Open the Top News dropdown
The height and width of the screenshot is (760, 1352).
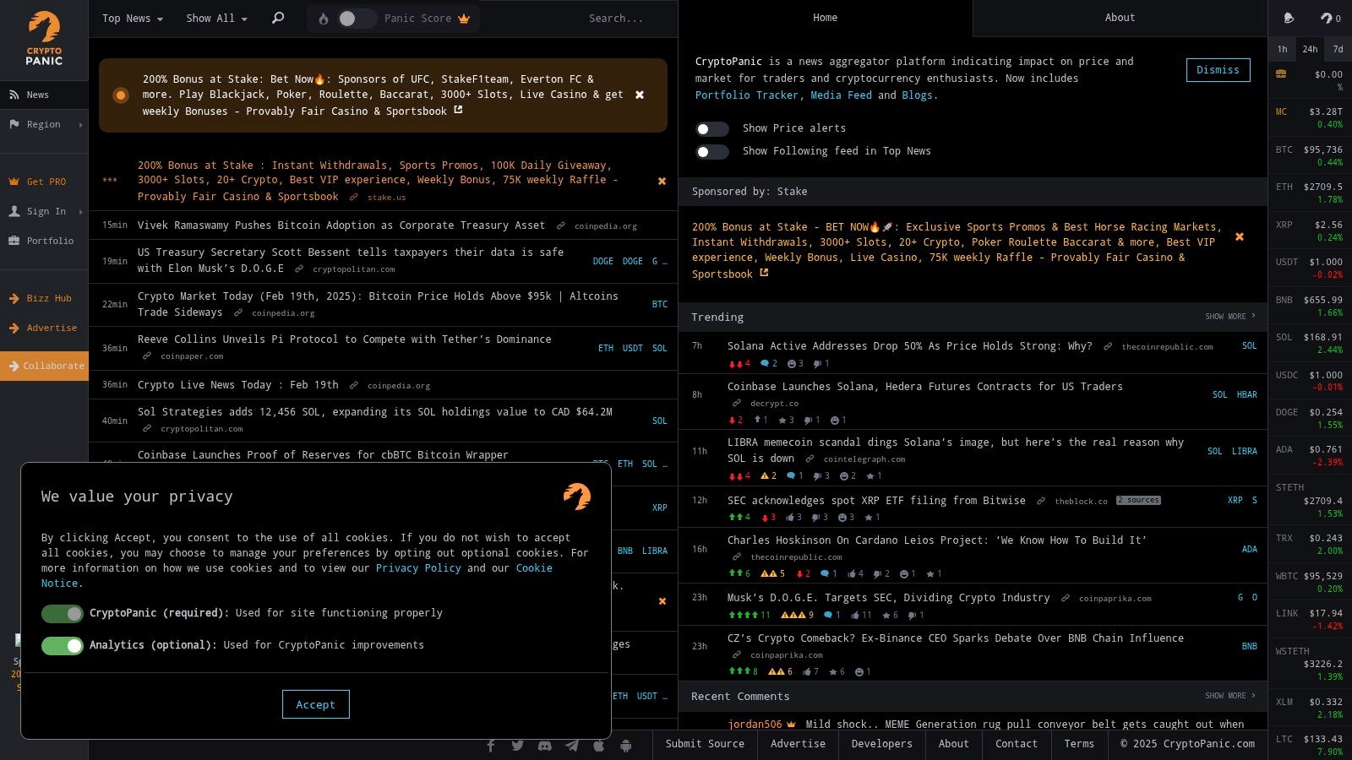[133, 19]
